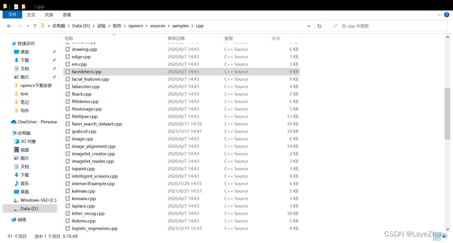Click the Up one level arrow
Image resolution: width=453 pixels, height=243 pixels.
coord(35,26)
